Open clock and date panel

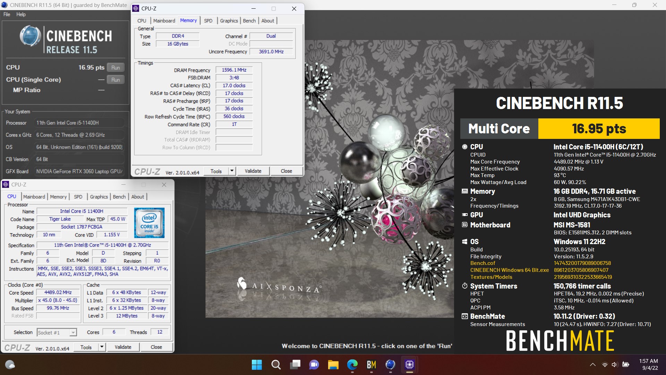click(x=649, y=365)
